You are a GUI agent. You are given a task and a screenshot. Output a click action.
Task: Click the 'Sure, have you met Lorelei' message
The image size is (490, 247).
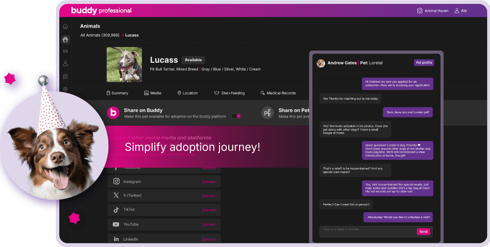point(408,112)
